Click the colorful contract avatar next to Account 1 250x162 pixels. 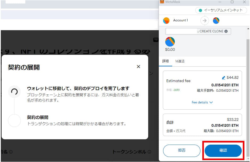[216, 20]
